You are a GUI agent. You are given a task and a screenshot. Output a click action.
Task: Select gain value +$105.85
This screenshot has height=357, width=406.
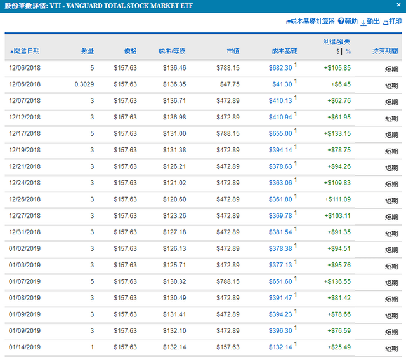click(337, 68)
